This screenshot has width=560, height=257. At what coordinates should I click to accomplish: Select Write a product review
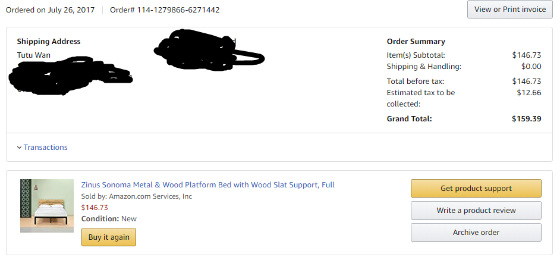(x=476, y=211)
